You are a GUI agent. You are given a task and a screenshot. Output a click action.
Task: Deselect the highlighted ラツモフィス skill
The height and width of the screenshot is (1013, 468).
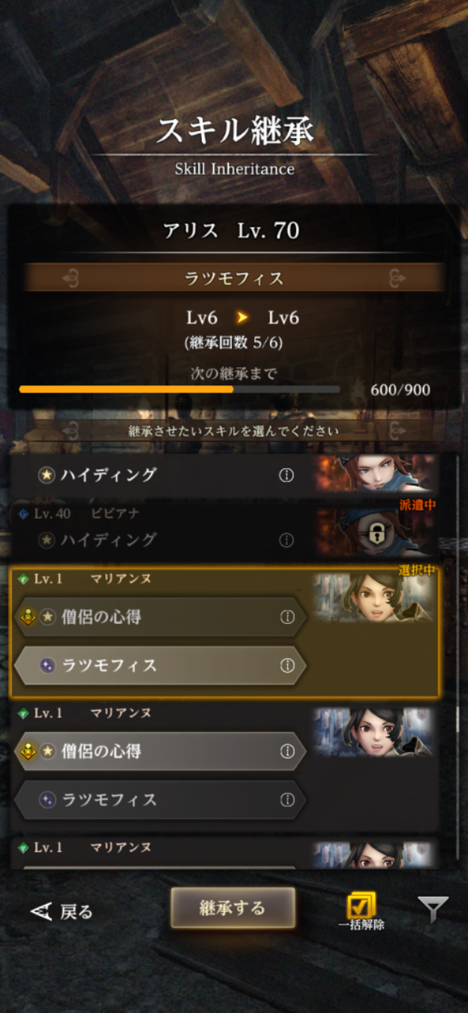coord(161,665)
